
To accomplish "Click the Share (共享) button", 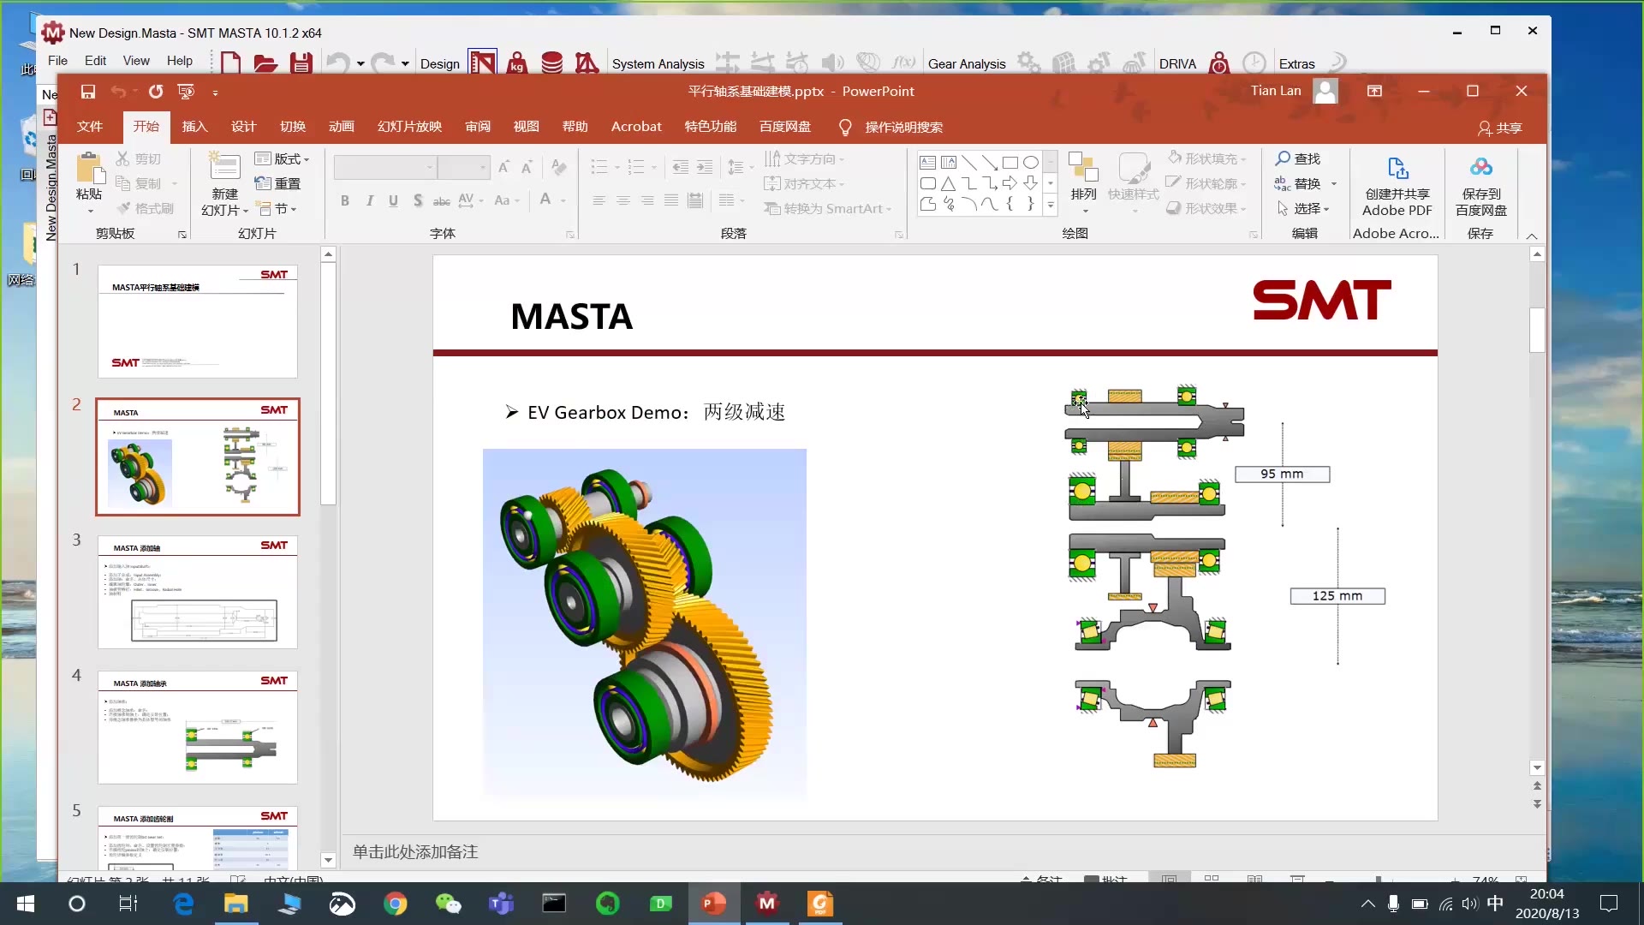I will pos(1500,128).
